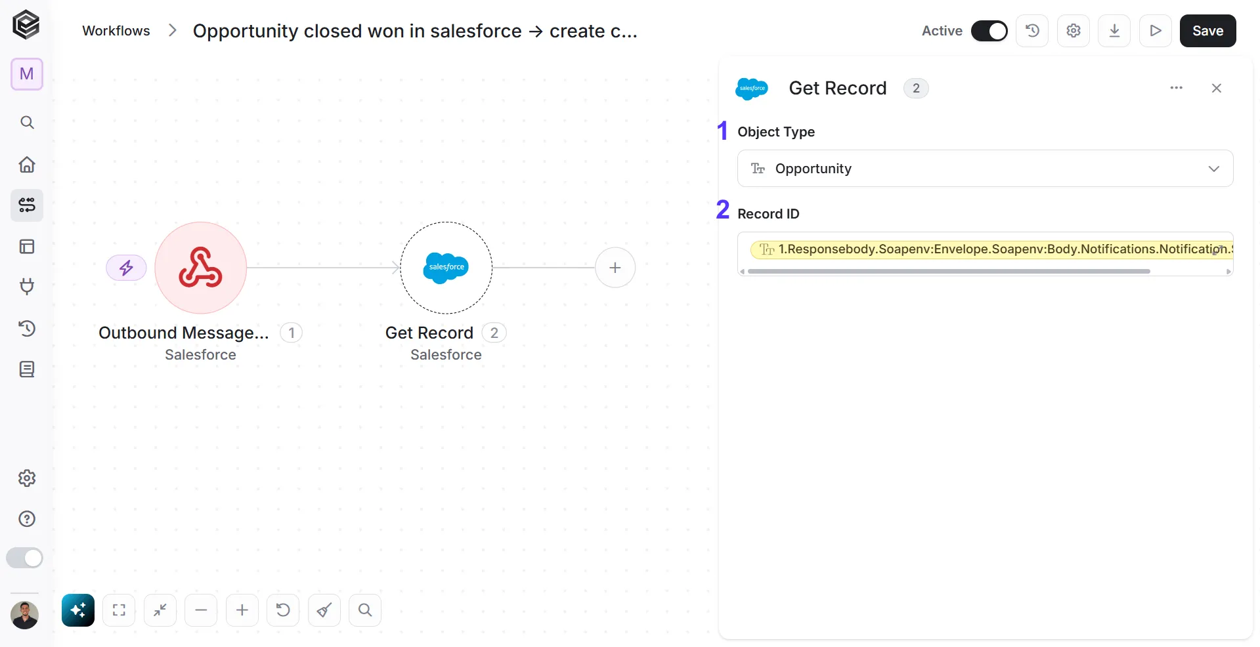This screenshot has width=1260, height=647.
Task: Click the app logo in top-left corner
Action: click(x=26, y=25)
